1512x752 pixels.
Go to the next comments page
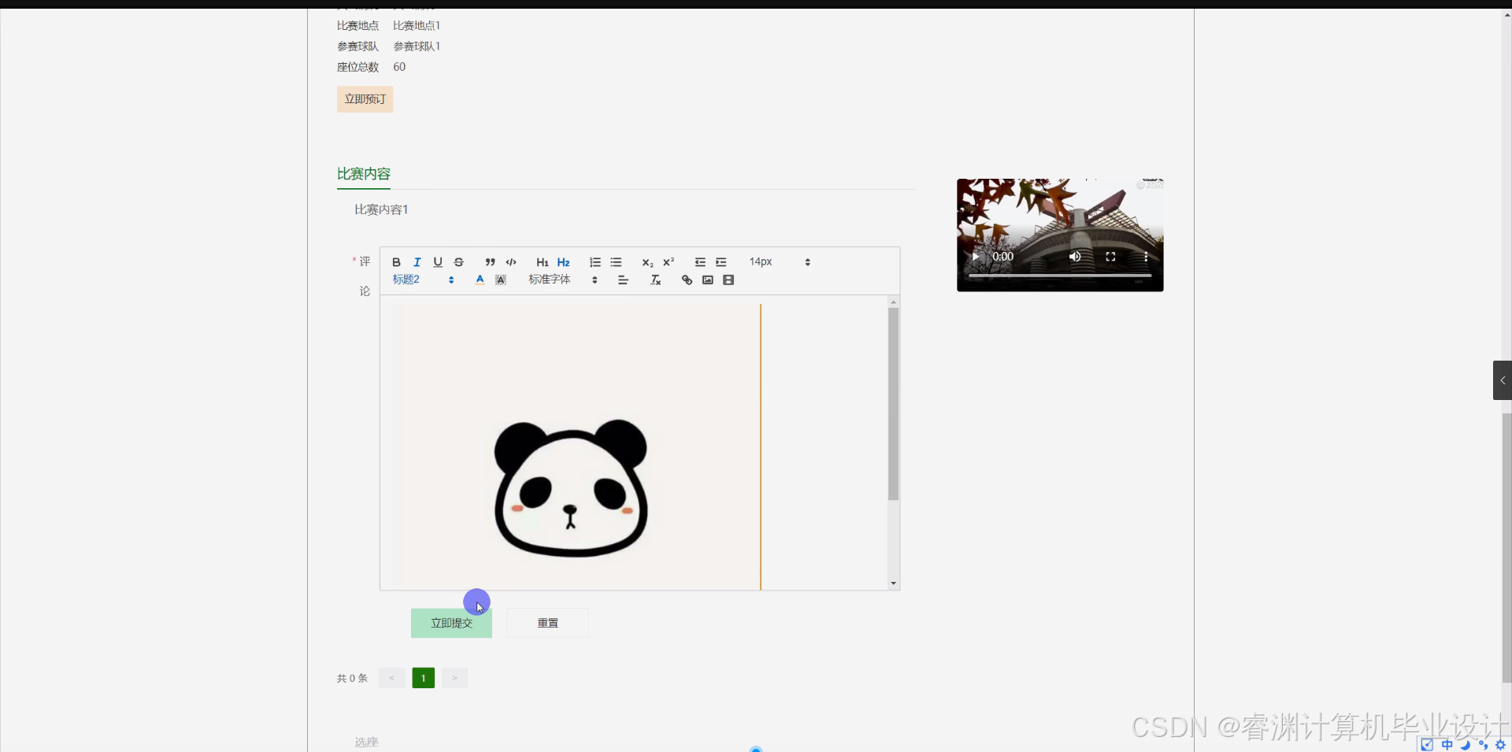coord(454,678)
